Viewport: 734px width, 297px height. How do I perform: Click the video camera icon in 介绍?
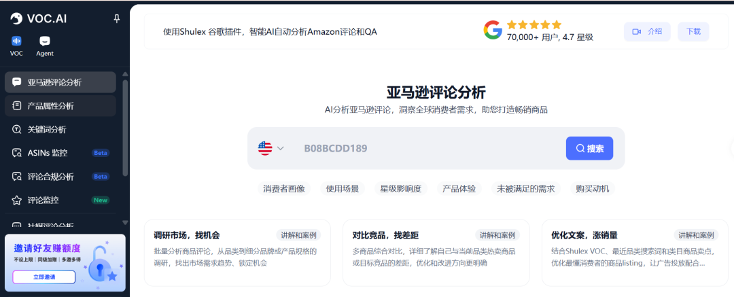(x=637, y=31)
